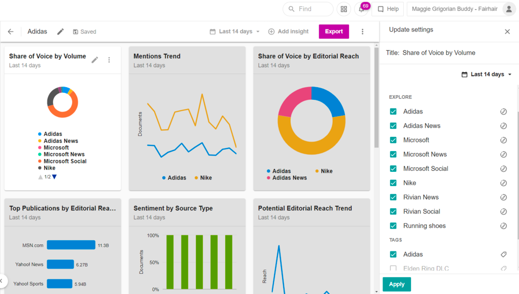Select Potential Editorial Reach Trend widget title

click(x=305, y=208)
